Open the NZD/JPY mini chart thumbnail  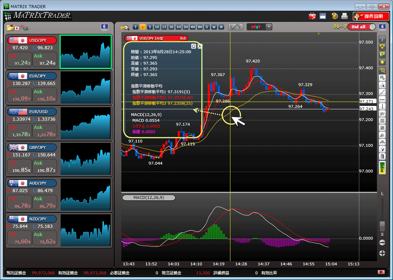pyautogui.click(x=86, y=230)
